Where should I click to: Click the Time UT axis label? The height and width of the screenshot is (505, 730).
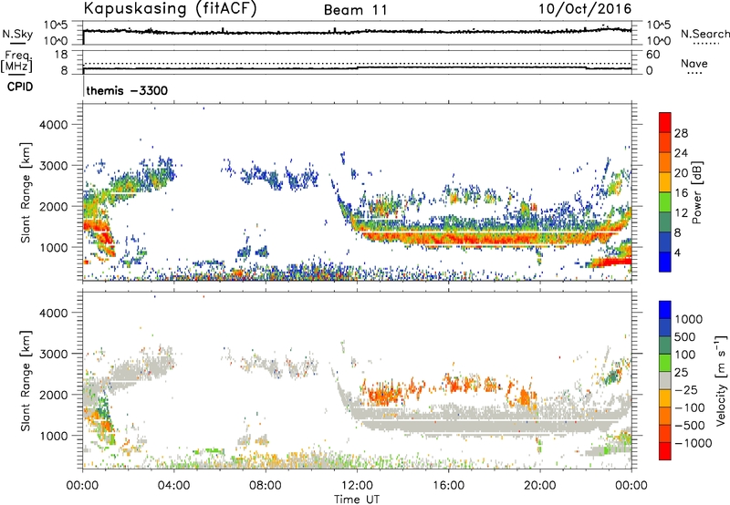click(357, 500)
